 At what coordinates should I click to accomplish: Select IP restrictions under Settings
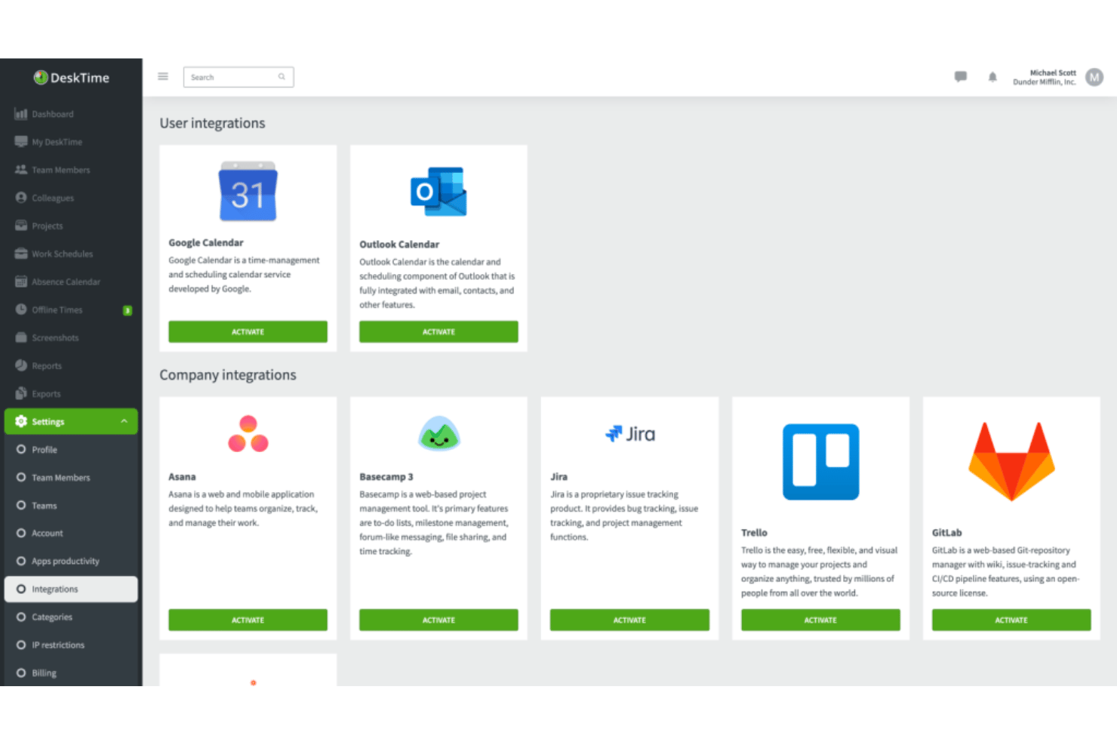click(x=71, y=645)
